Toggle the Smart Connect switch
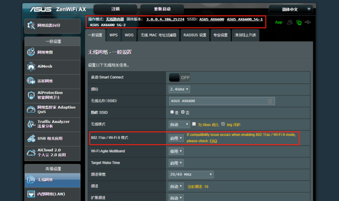 (179, 77)
